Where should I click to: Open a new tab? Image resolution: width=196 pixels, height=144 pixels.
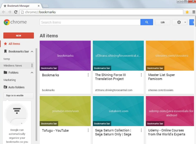[46, 6]
